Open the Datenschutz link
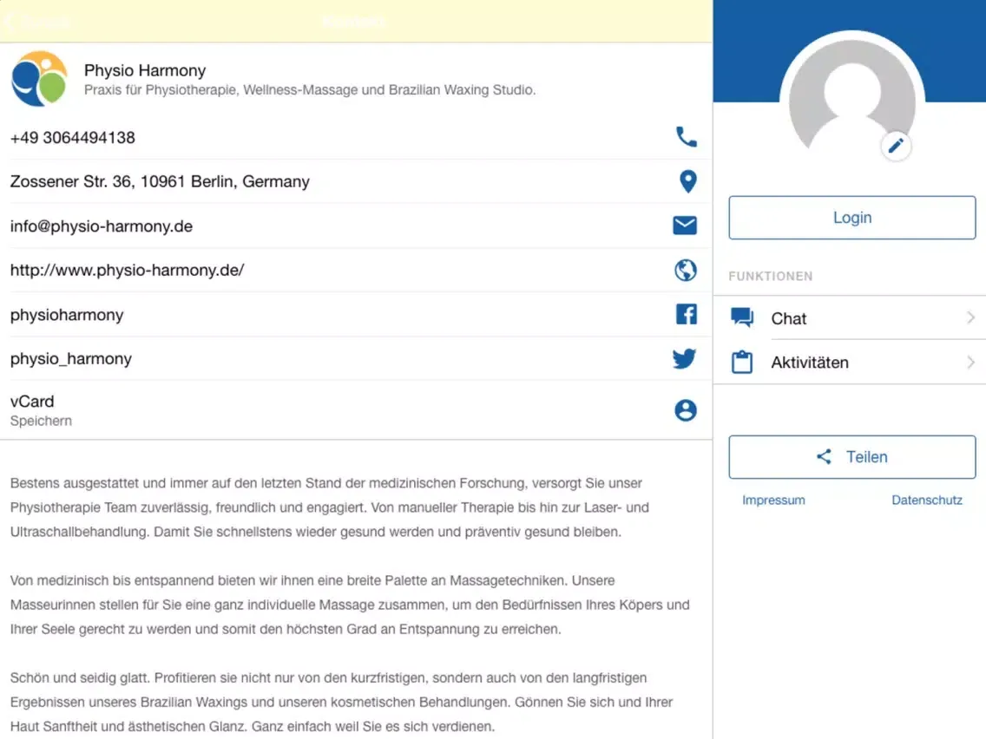The width and height of the screenshot is (986, 739). tap(926, 500)
